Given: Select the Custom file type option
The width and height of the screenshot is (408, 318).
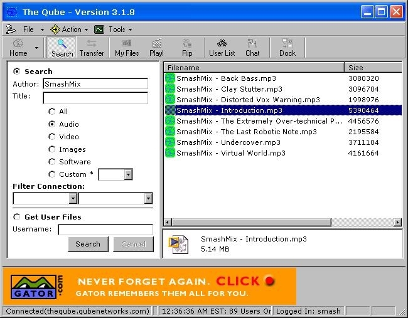Looking at the screenshot, I should pos(51,174).
